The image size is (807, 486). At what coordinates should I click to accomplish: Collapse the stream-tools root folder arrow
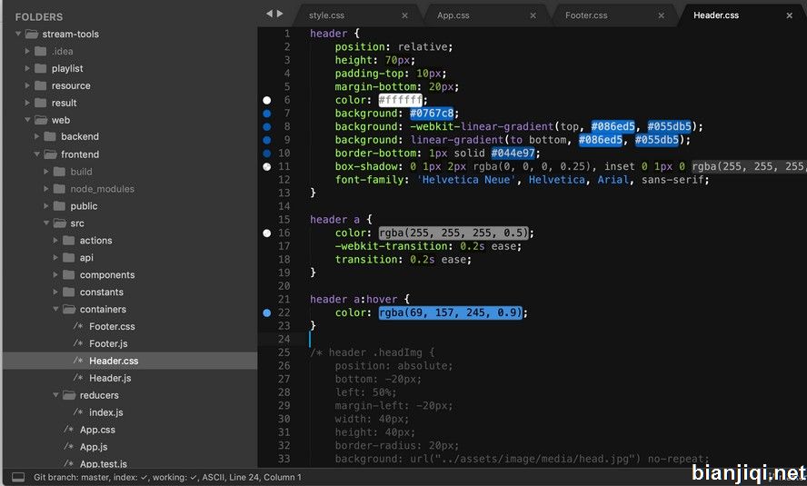tap(18, 34)
